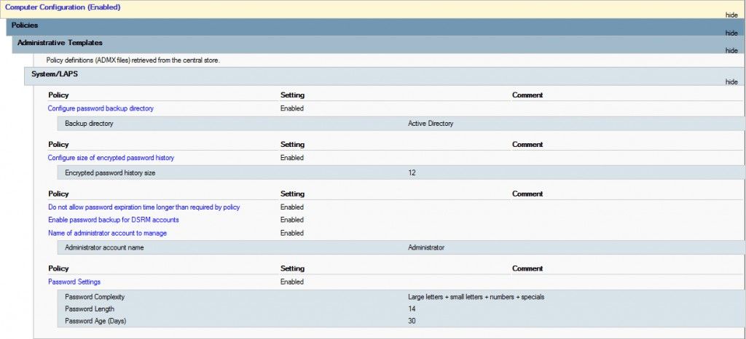
Task: Click hide link in Administrative Templates bar
Action: tap(731, 50)
